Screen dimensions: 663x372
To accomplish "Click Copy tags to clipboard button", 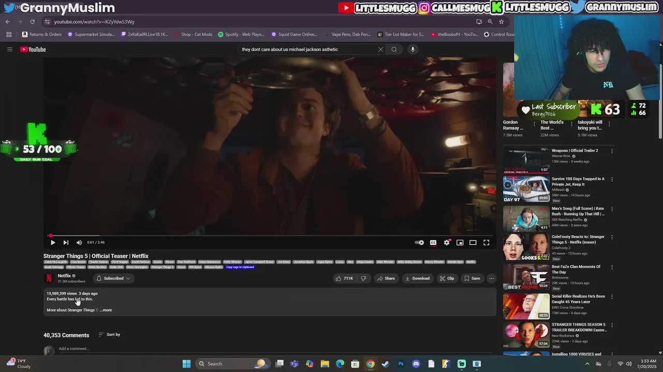I will pyautogui.click(x=240, y=267).
